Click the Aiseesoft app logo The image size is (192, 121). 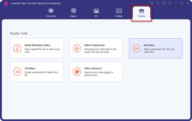coord(6,3)
